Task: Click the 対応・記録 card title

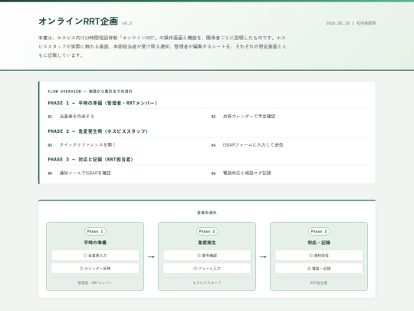Action: coord(319,243)
